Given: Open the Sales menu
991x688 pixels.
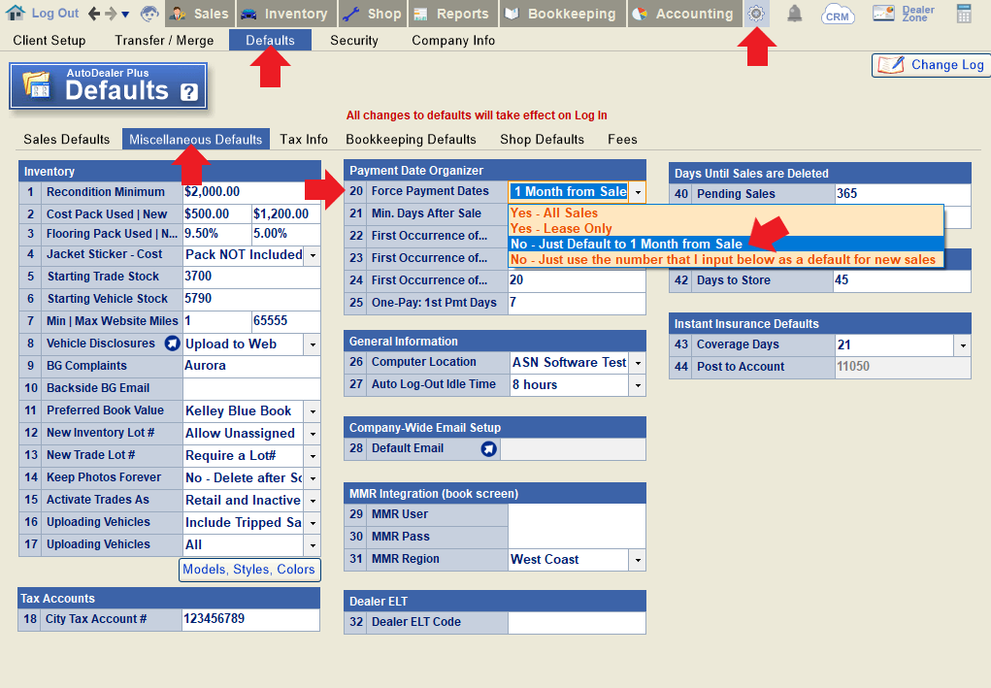Looking at the screenshot, I should (x=200, y=14).
